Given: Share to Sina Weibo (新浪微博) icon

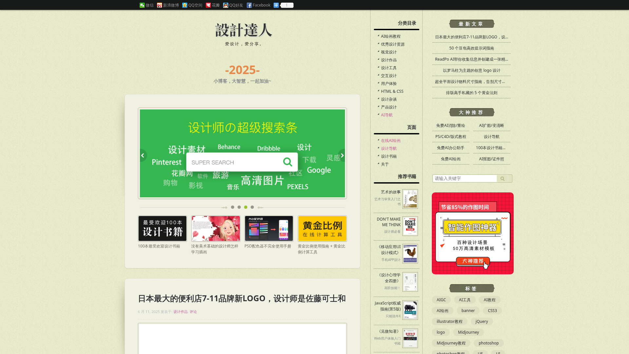Looking at the screenshot, I should tap(160, 5).
